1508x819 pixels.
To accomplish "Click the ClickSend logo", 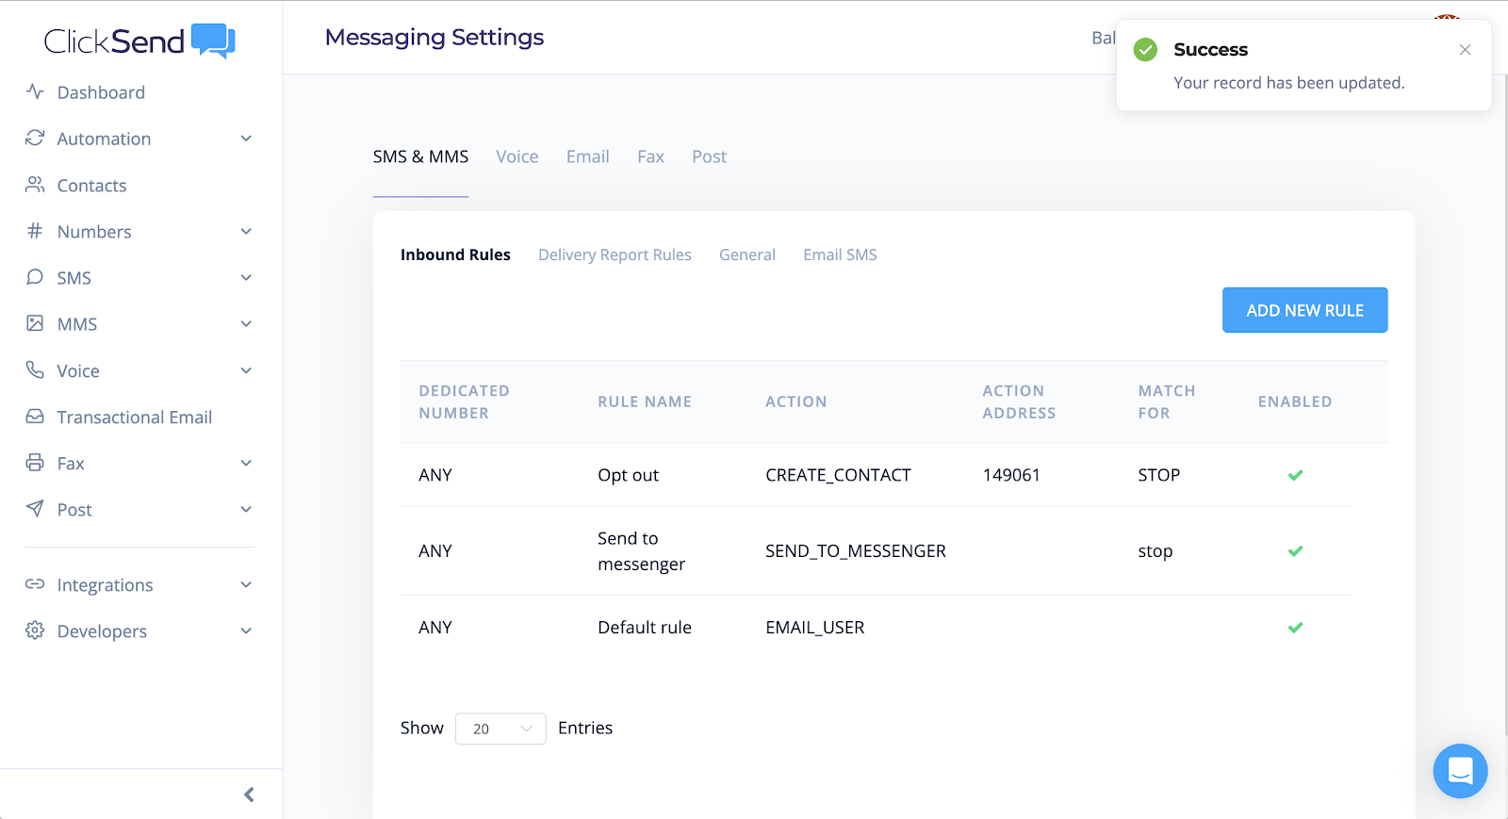I will coord(139,41).
